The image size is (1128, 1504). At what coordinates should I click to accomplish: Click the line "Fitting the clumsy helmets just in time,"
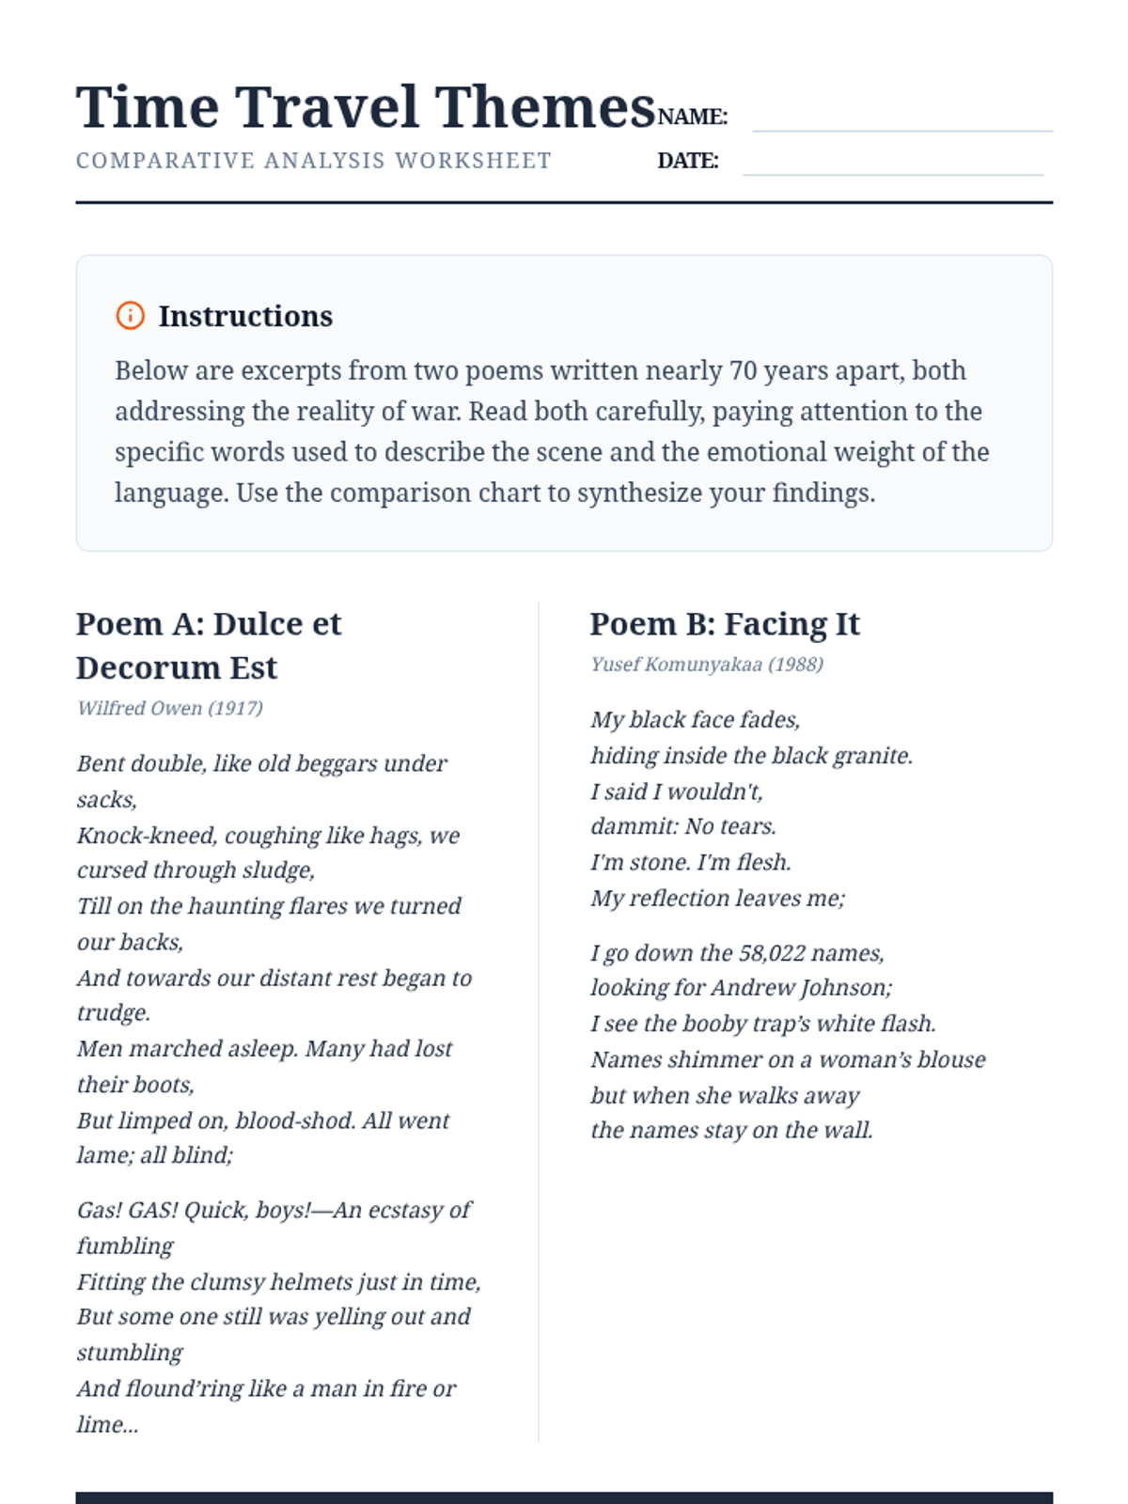point(279,1282)
